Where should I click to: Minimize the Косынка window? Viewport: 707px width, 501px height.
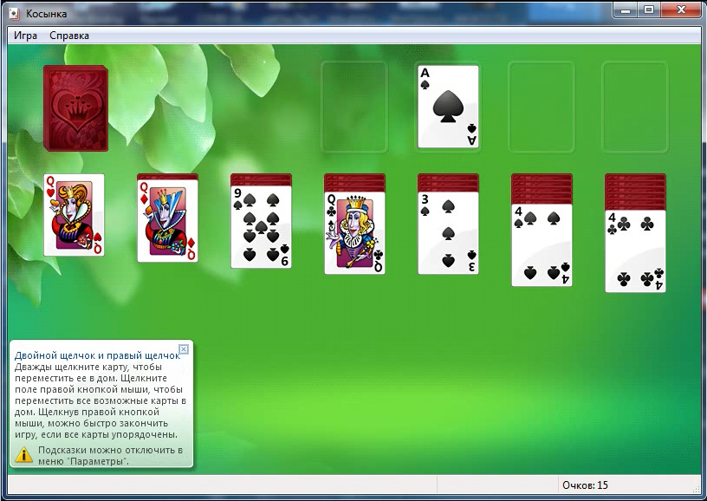(626, 10)
